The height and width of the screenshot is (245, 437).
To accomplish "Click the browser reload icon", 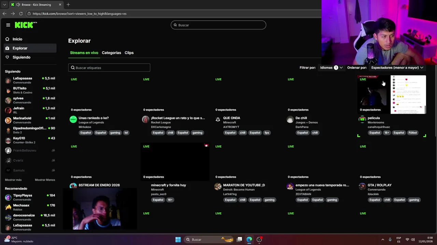I will pyautogui.click(x=21, y=14).
